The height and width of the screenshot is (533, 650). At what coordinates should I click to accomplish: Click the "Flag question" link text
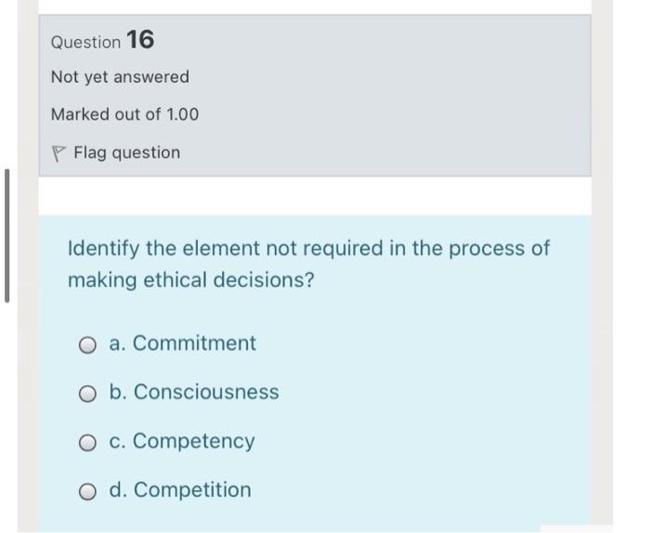click(x=126, y=152)
